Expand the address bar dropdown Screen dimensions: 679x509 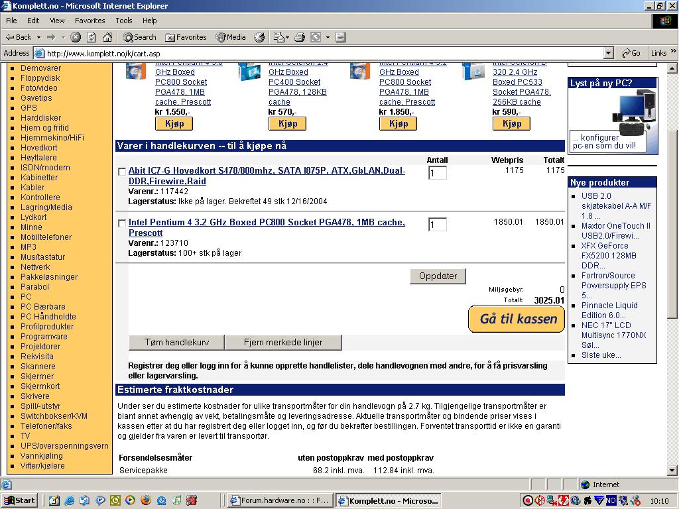[x=609, y=53]
